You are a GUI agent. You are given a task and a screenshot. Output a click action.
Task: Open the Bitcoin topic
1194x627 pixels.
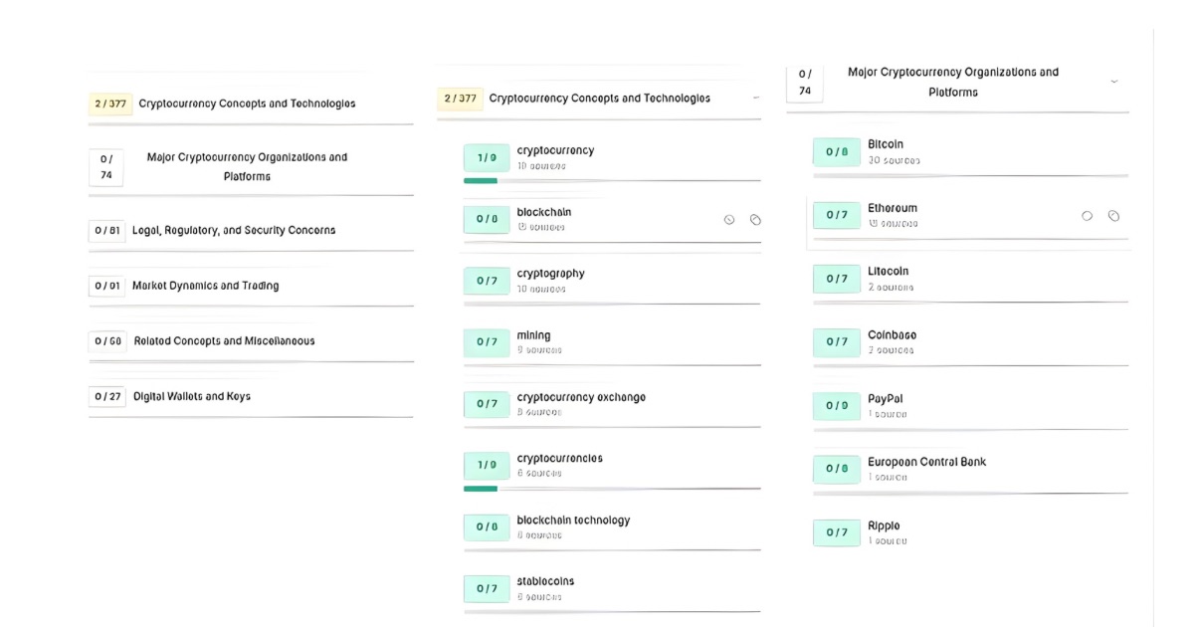tap(886, 145)
